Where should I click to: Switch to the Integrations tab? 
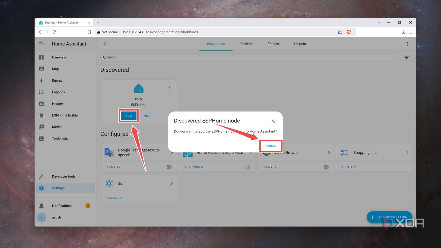(216, 44)
